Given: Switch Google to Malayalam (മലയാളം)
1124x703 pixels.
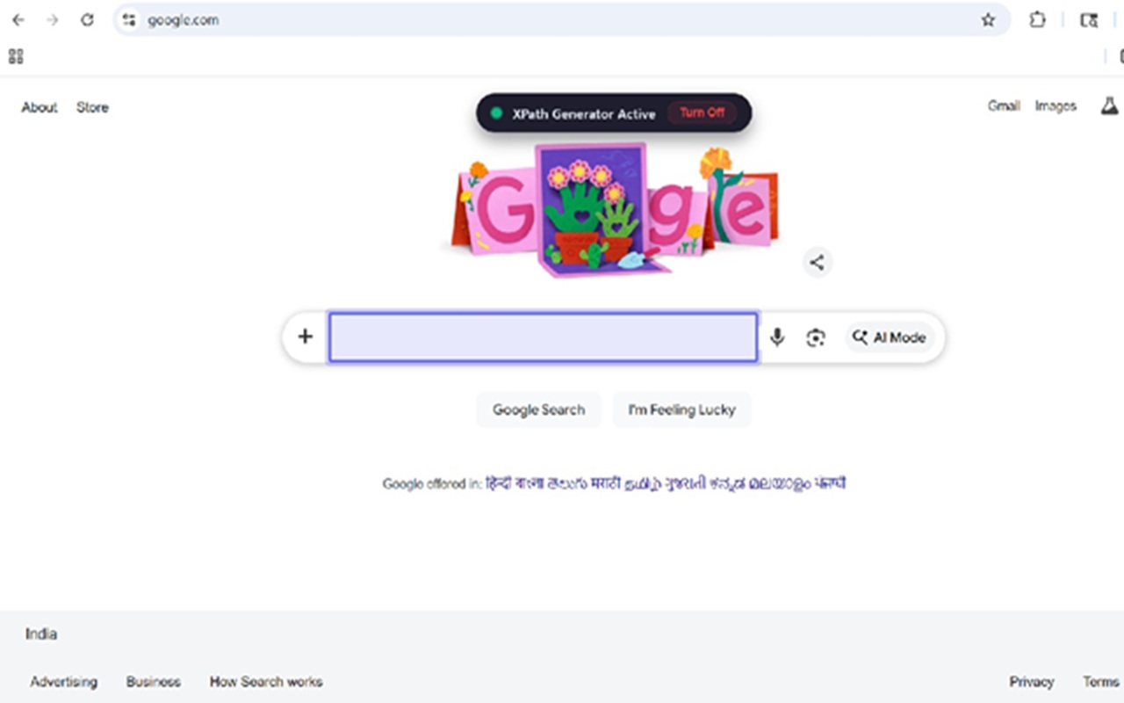Looking at the screenshot, I should pos(781,484).
